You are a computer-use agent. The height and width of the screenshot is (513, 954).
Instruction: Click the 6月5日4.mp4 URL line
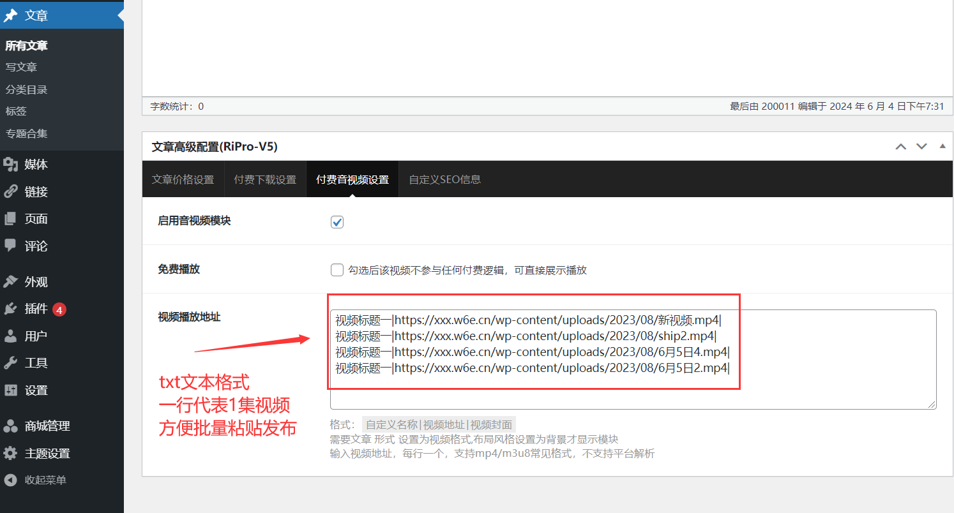[x=532, y=352]
